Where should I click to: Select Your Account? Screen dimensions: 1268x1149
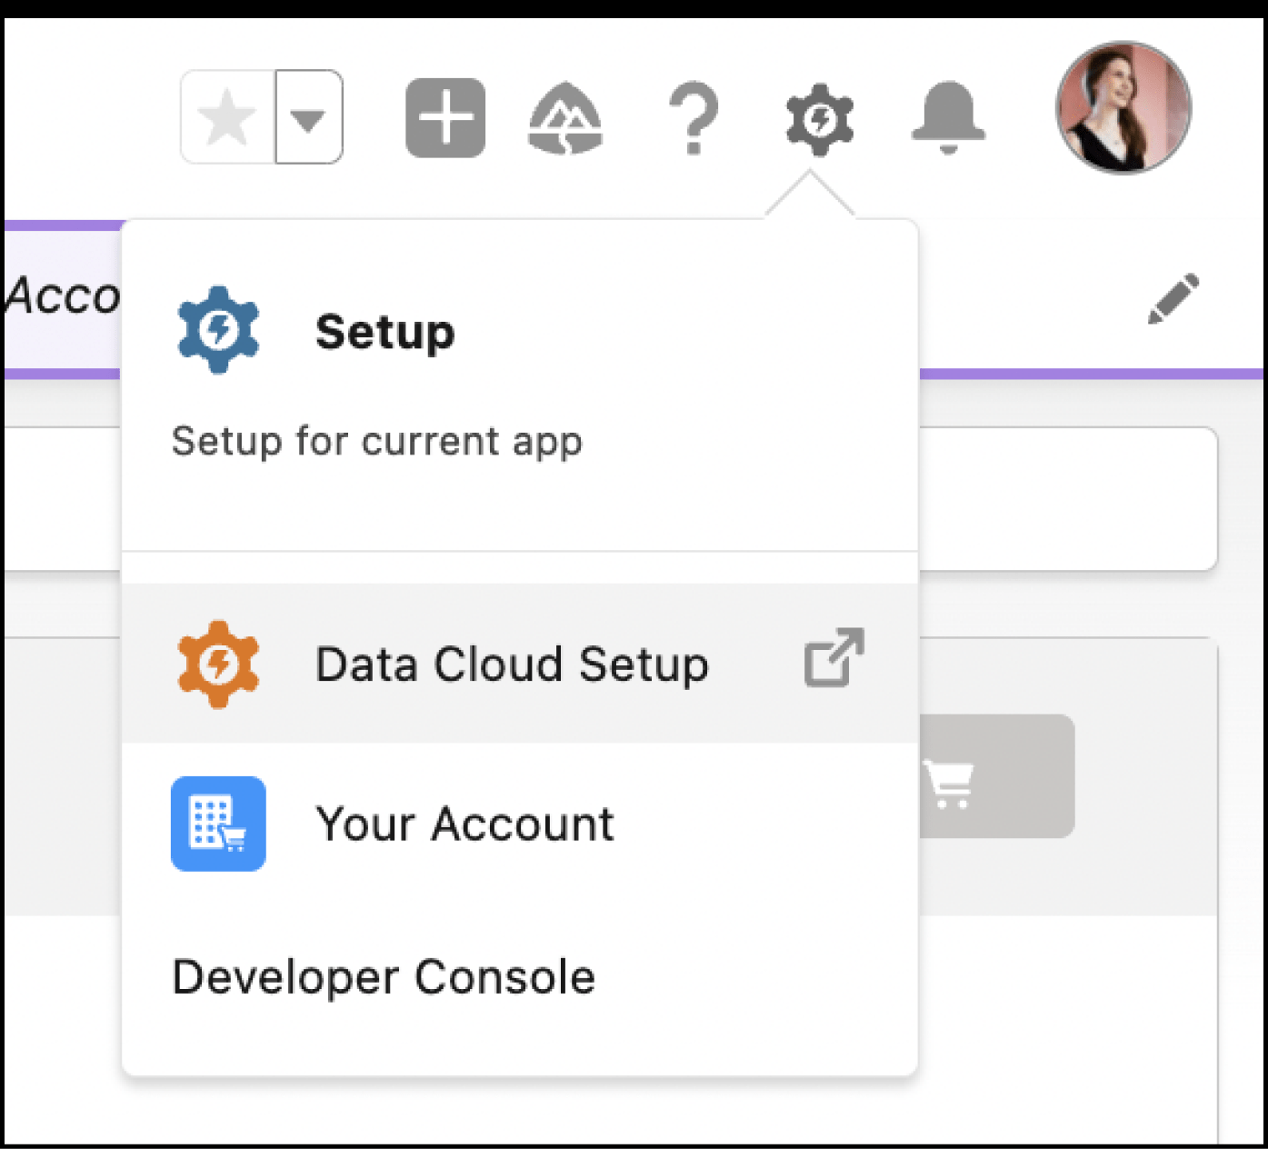464,824
